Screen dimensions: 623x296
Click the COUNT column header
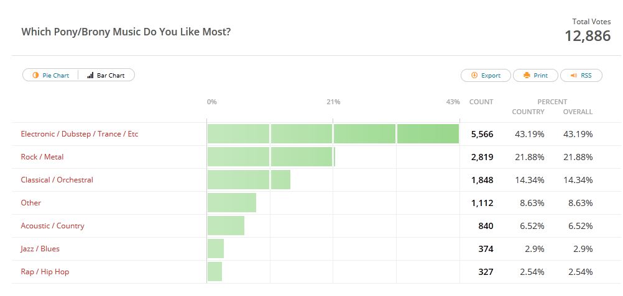[x=481, y=102]
